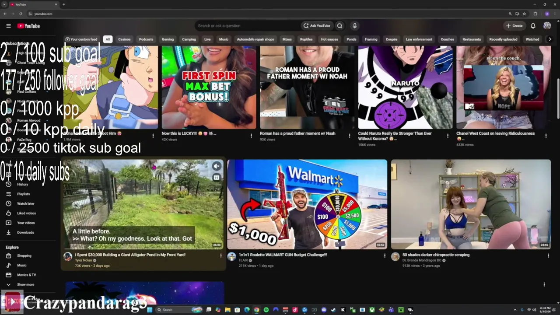
Task: Start voice search with microphone
Action: point(355,26)
